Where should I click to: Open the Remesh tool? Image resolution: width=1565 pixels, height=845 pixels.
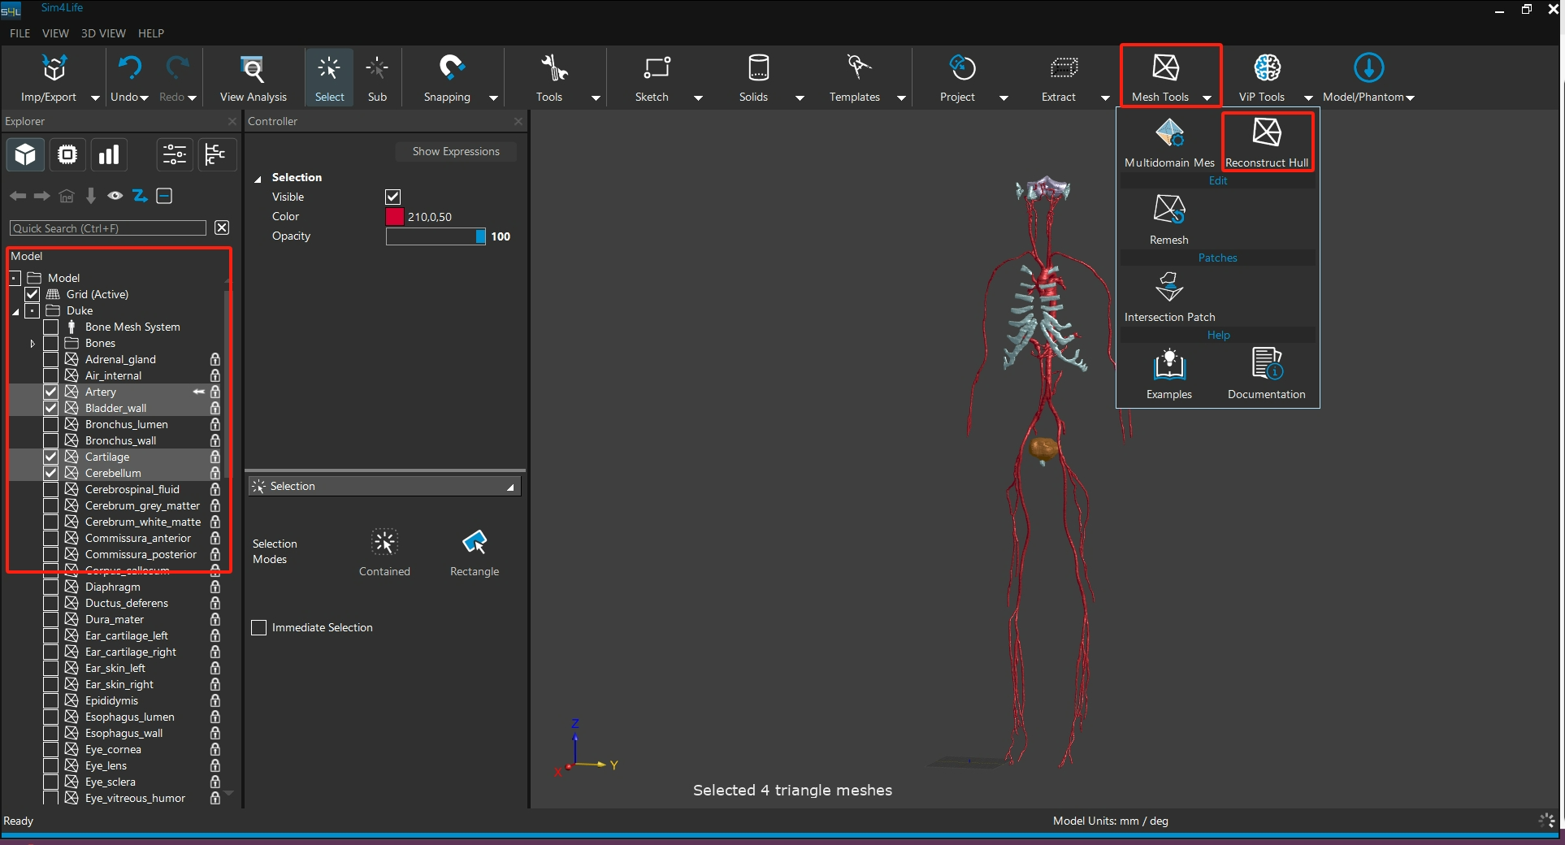(x=1168, y=210)
